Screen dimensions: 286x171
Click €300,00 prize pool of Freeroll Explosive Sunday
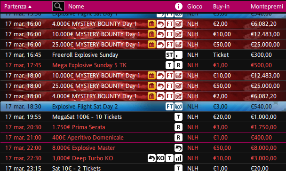261,55
